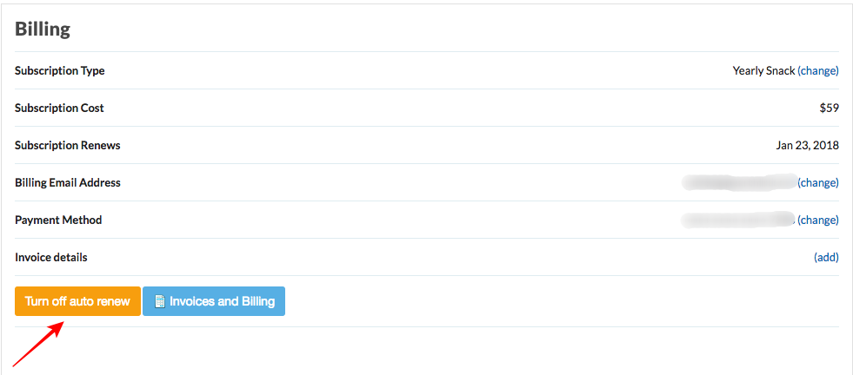853x375 pixels.
Task: Change the payment method
Action: pyautogui.click(x=818, y=220)
